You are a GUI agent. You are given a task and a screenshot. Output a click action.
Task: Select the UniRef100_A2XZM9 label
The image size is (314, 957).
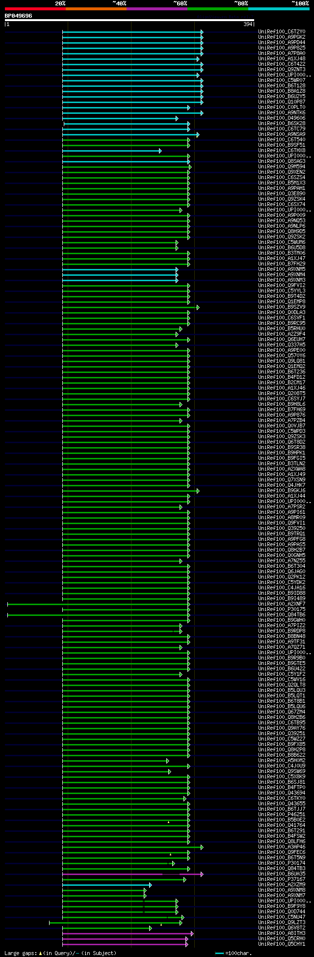coord(282,885)
